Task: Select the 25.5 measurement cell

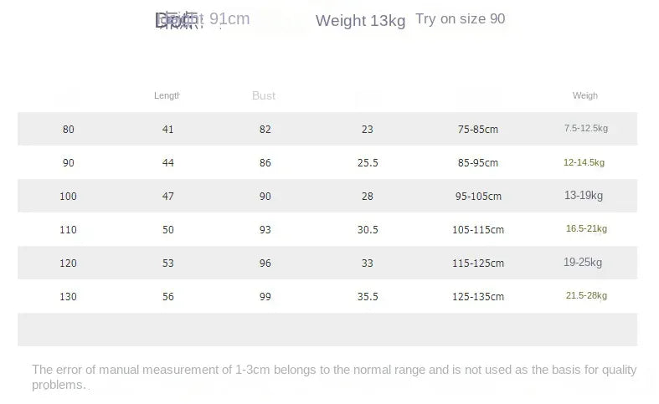Action: click(368, 163)
